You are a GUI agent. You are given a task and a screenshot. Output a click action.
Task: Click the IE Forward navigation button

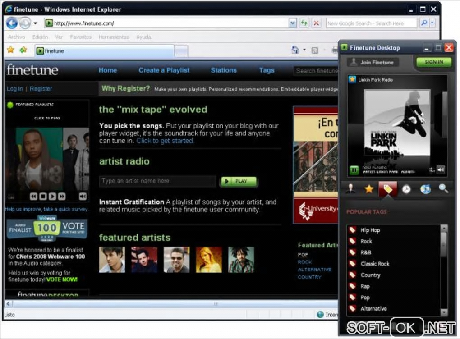point(25,23)
